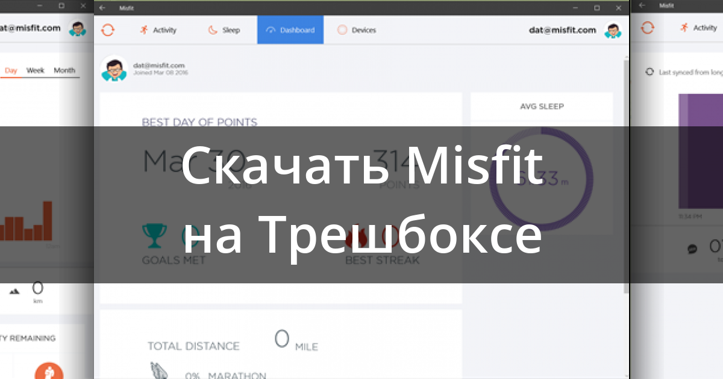Click the AVG SLEEP card header
The image size is (723, 379).
click(x=542, y=106)
